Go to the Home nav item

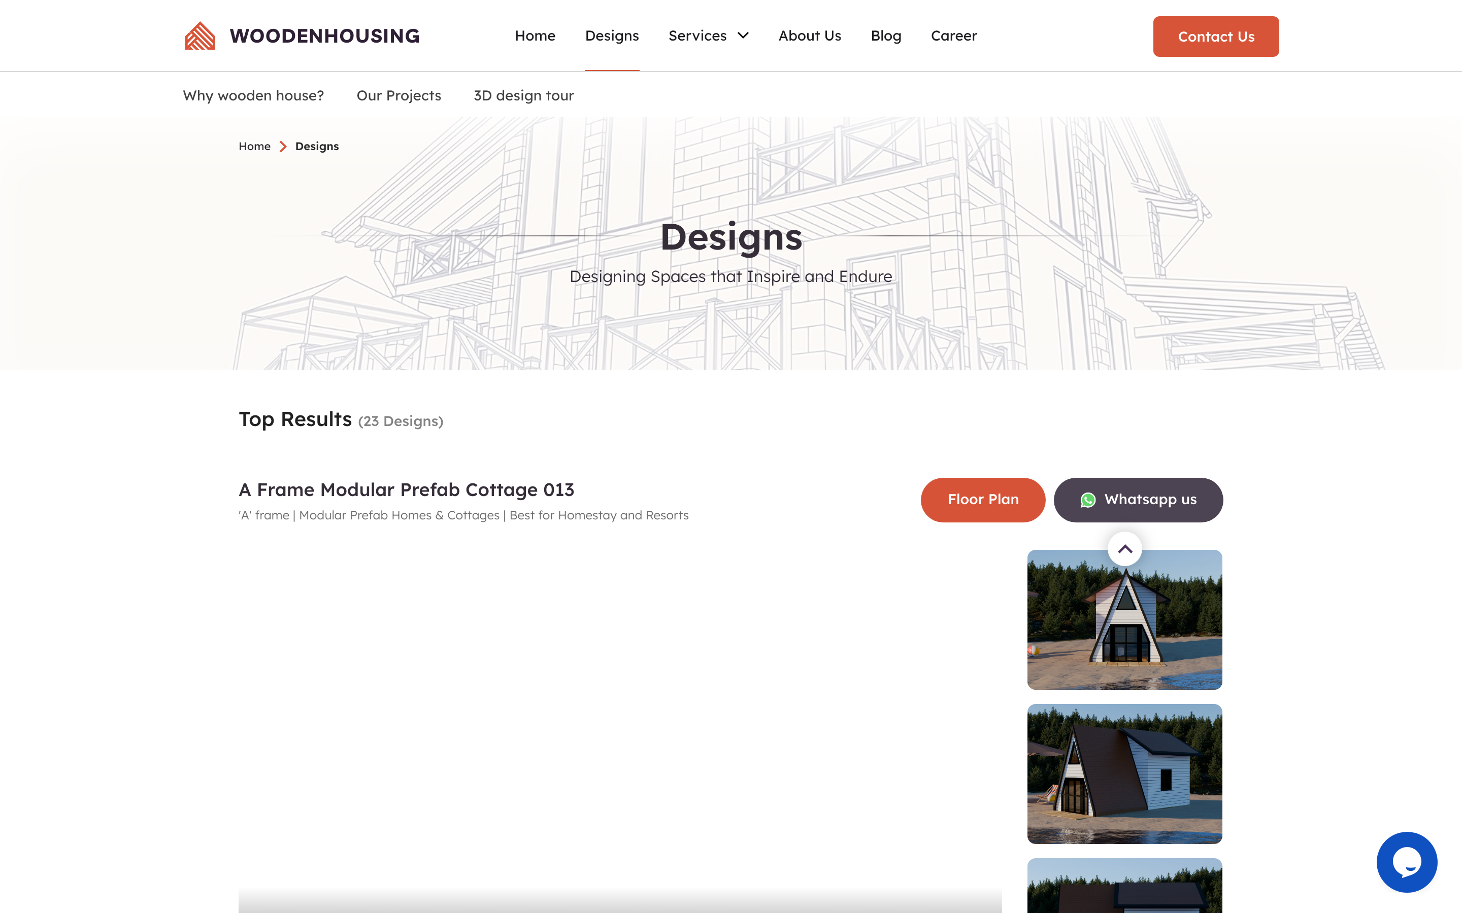tap(535, 36)
